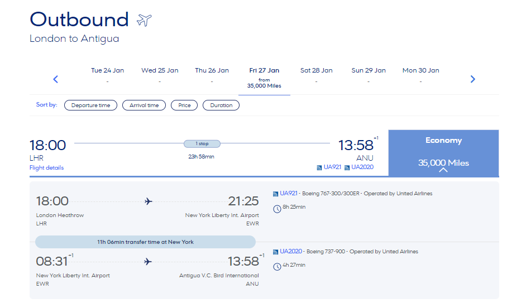Open Flight details link under LHR
507x303 pixels.
coord(46,167)
